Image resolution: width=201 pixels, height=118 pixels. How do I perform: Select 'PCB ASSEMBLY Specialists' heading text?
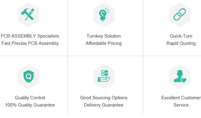click(x=30, y=36)
